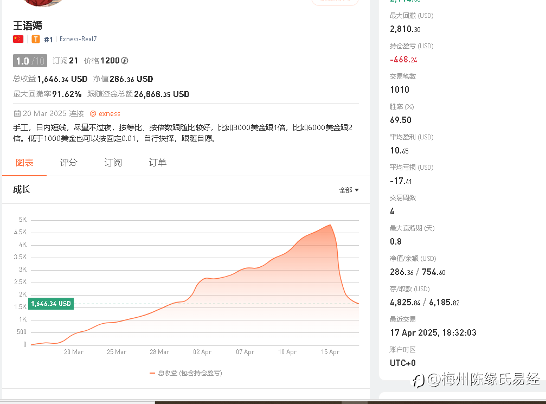This screenshot has width=546, height=404.
Task: Click the 交易笔数 1010 value
Action: coord(400,90)
